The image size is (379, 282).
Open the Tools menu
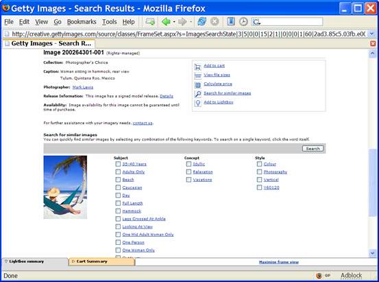pyautogui.click(x=110, y=22)
